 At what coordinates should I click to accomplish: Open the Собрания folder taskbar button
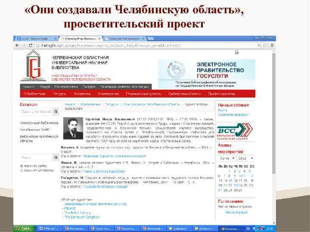[x=179, y=229]
